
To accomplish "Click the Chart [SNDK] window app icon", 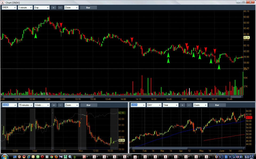I will click(2, 3).
